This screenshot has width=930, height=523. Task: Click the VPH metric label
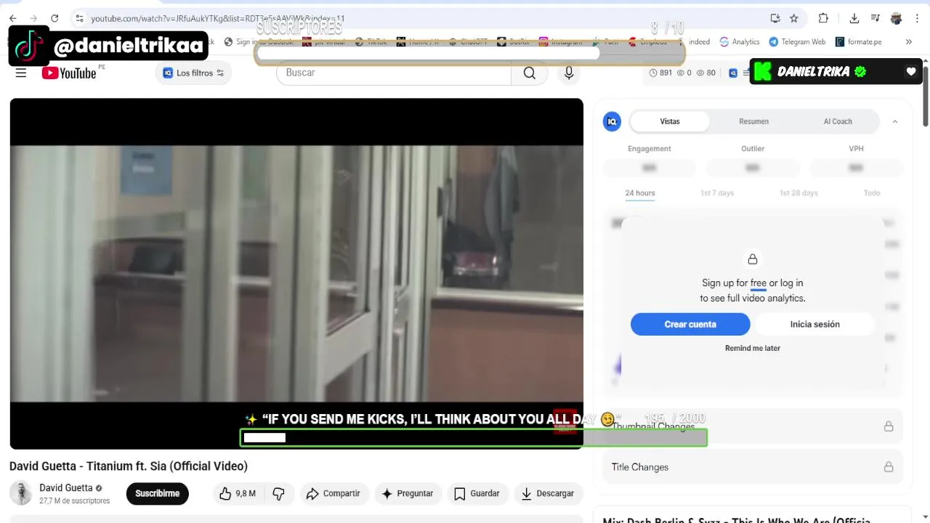(x=856, y=149)
